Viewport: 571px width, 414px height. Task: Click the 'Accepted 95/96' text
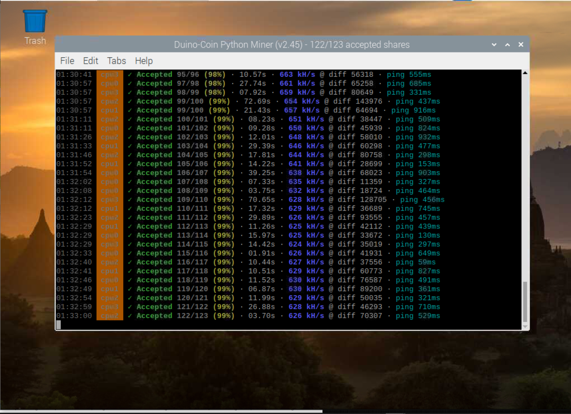pyautogui.click(x=168, y=75)
